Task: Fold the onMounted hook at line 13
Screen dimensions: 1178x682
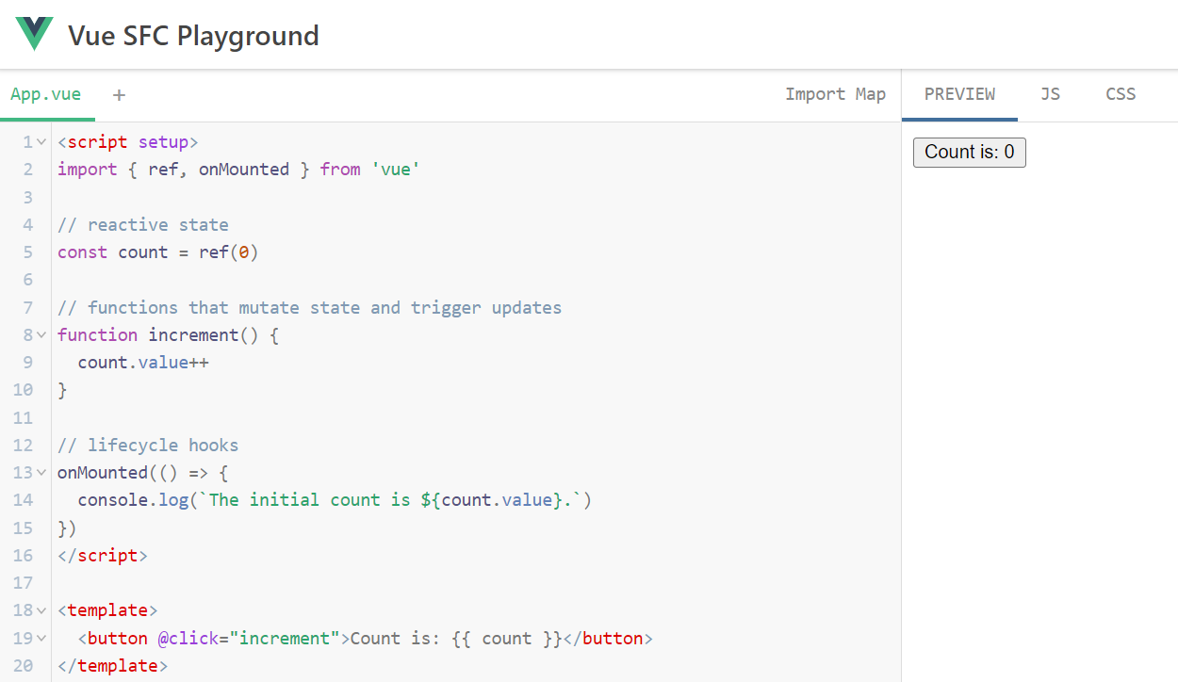Action: pos(41,473)
